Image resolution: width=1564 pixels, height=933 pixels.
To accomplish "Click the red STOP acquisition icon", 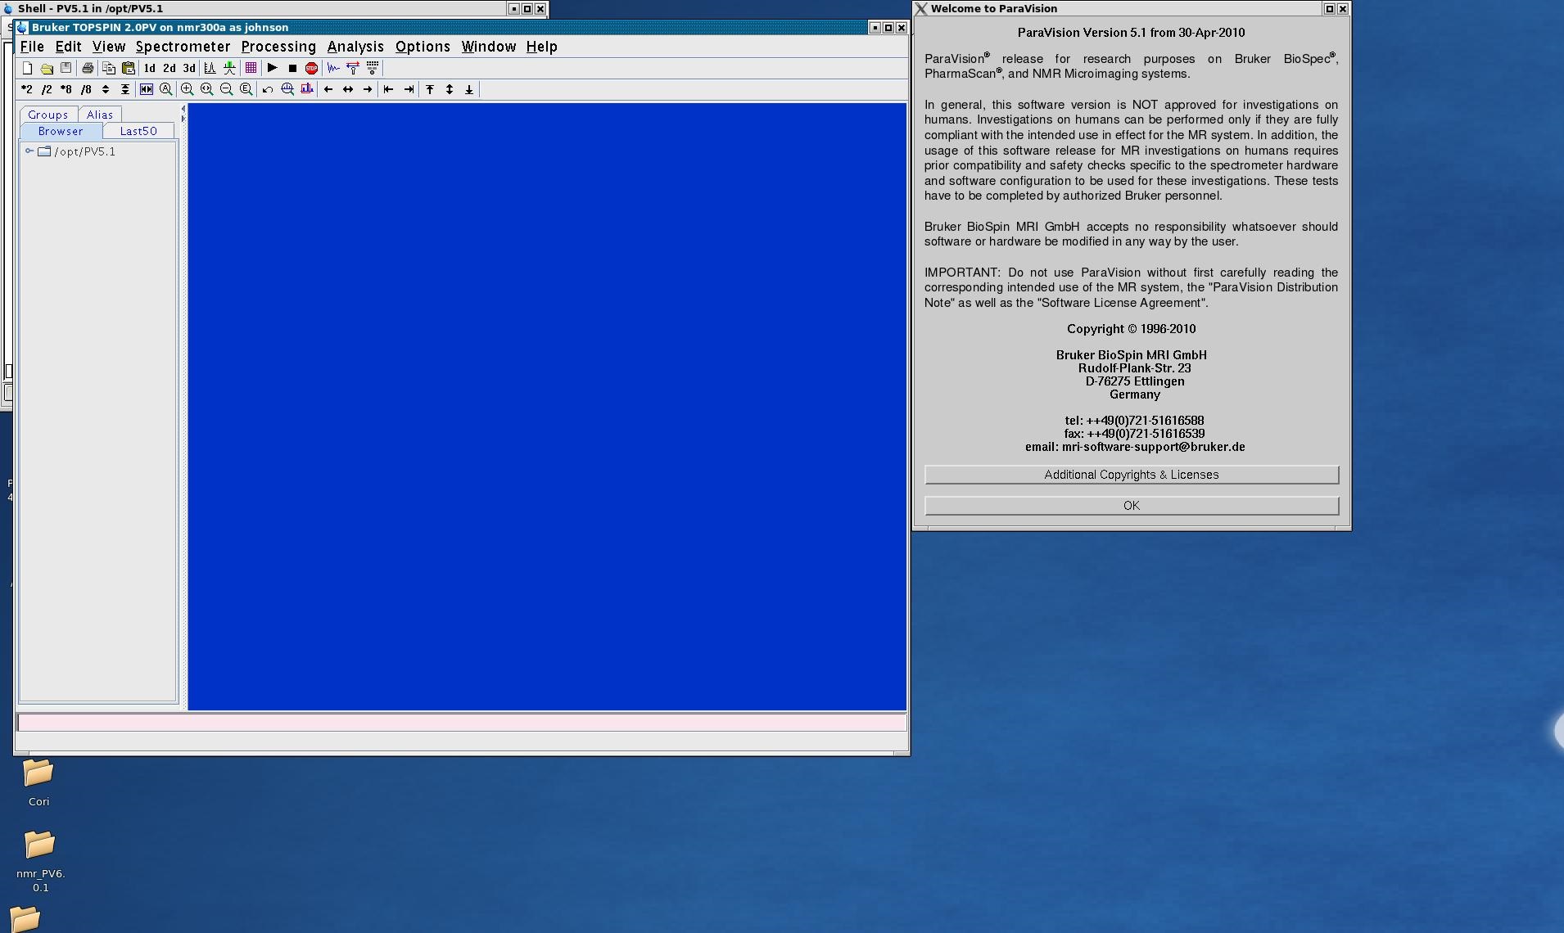I will [x=311, y=69].
